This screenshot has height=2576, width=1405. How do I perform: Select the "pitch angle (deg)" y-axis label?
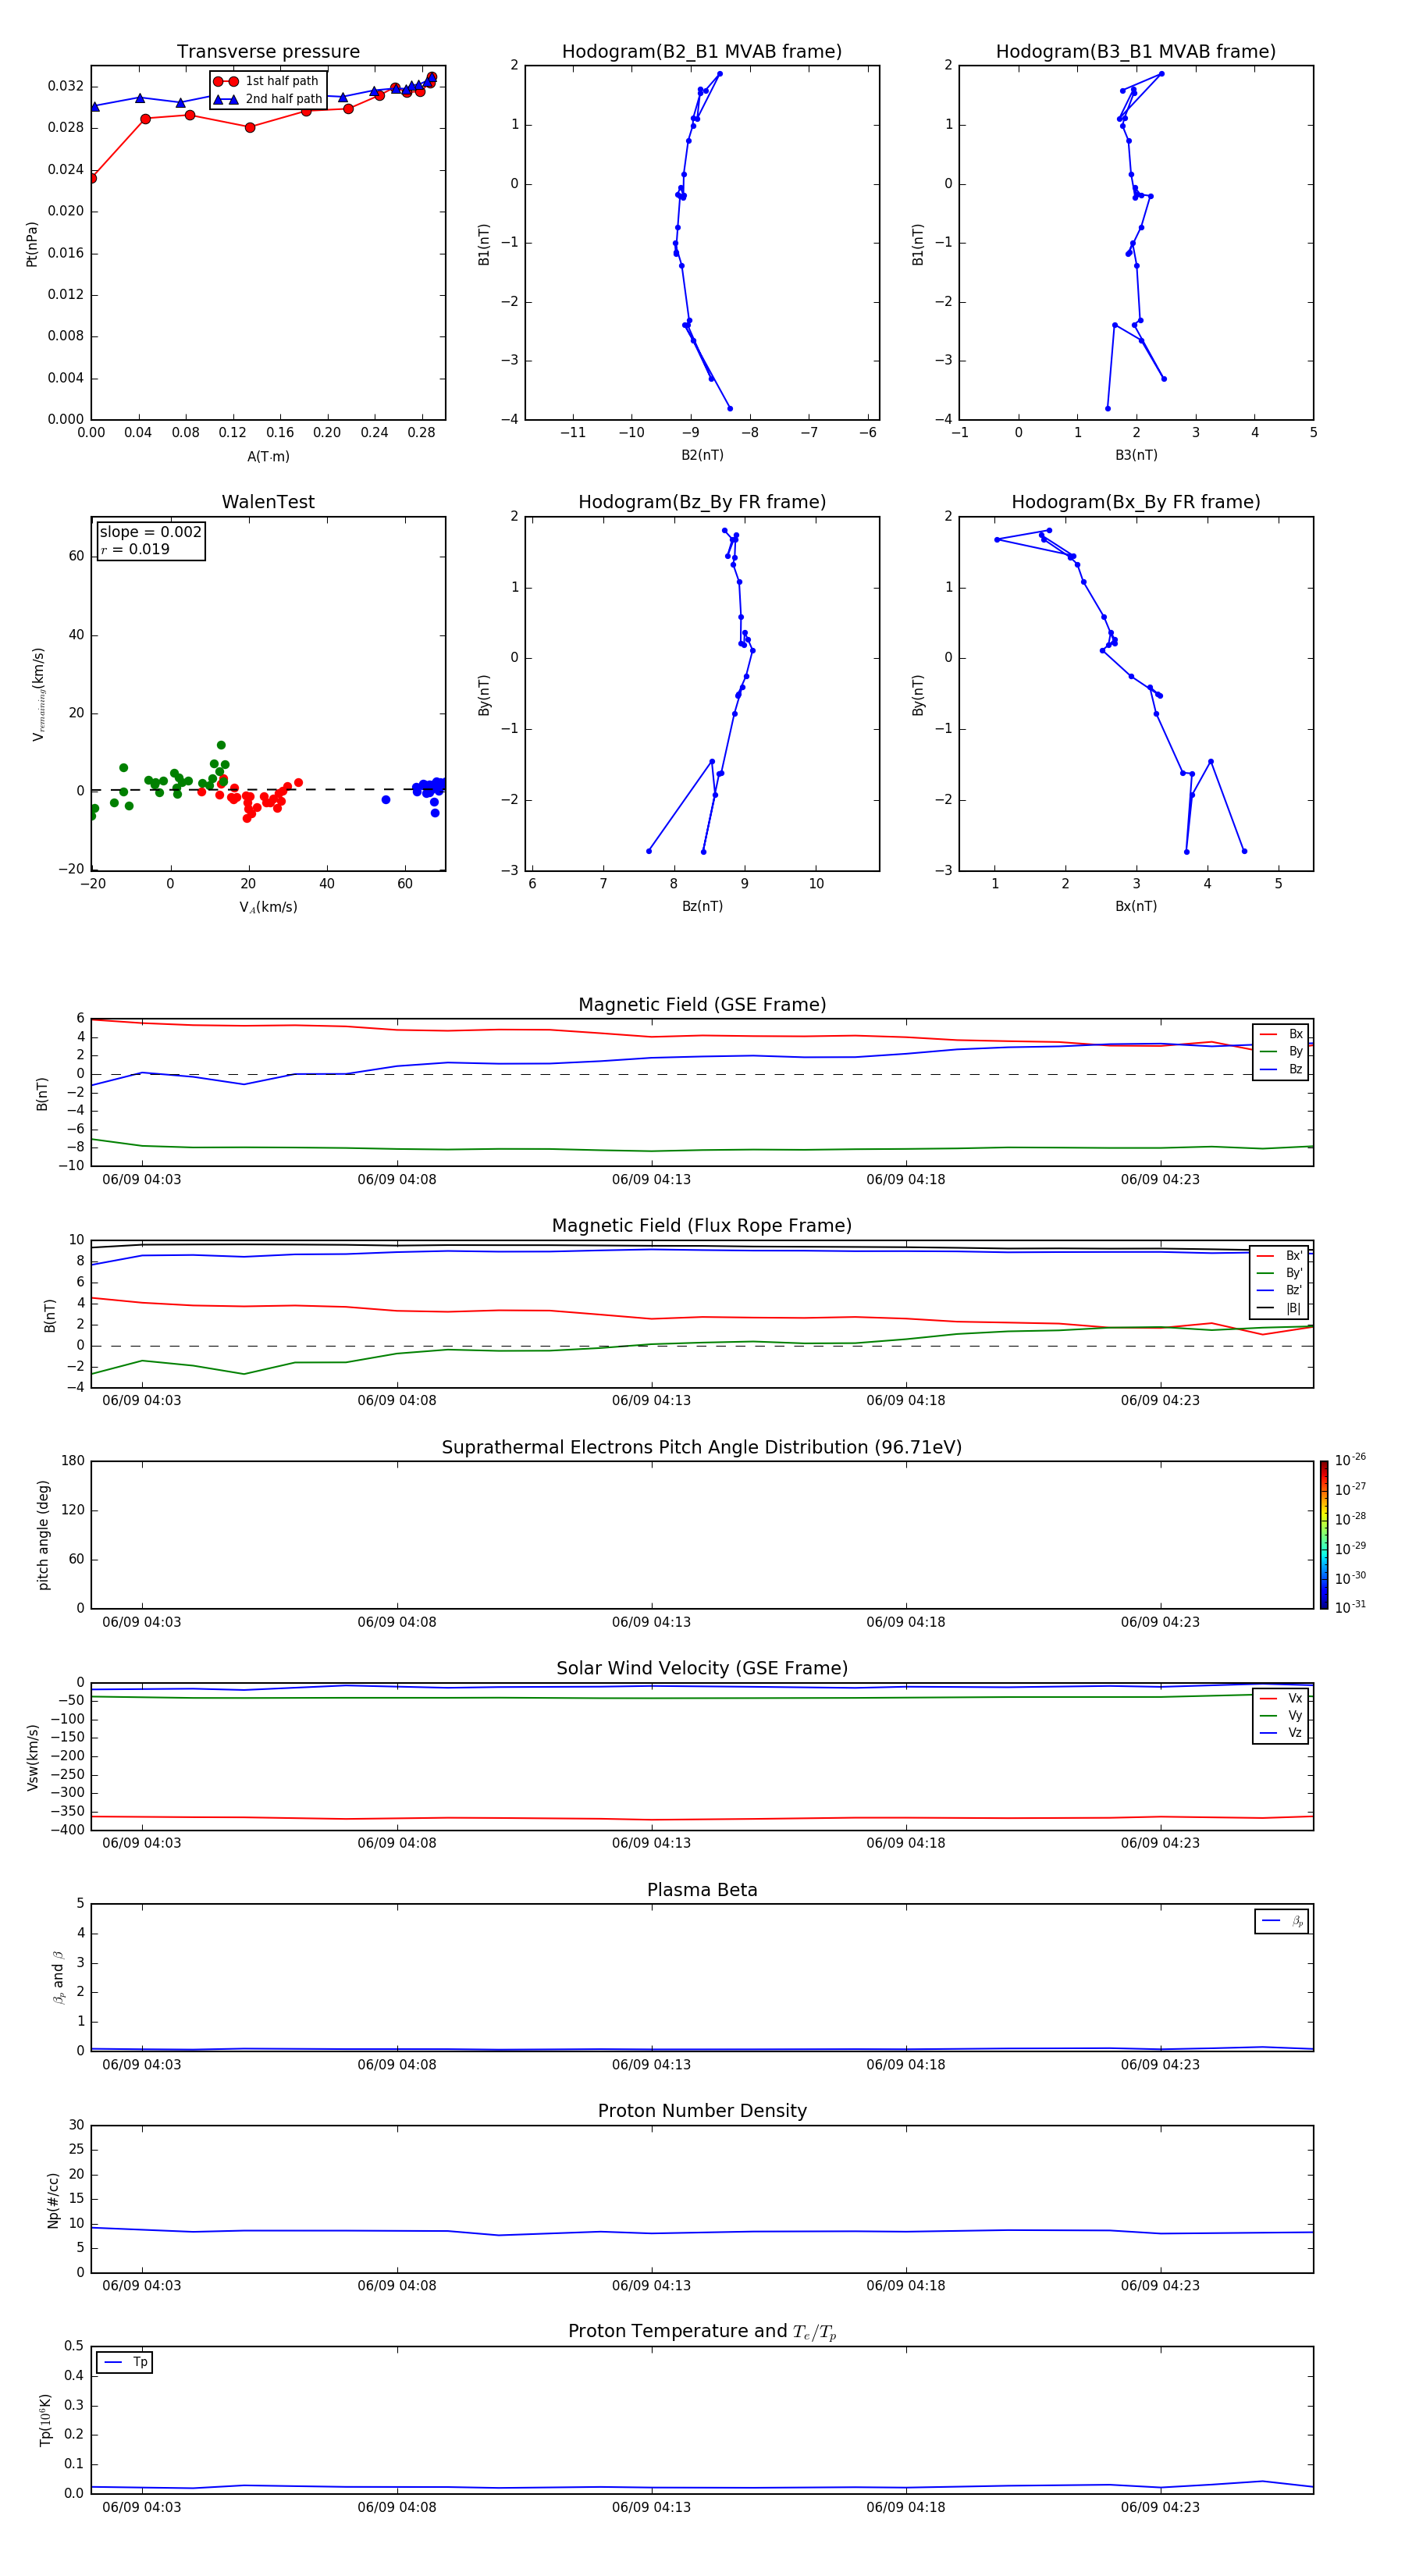43,1535
